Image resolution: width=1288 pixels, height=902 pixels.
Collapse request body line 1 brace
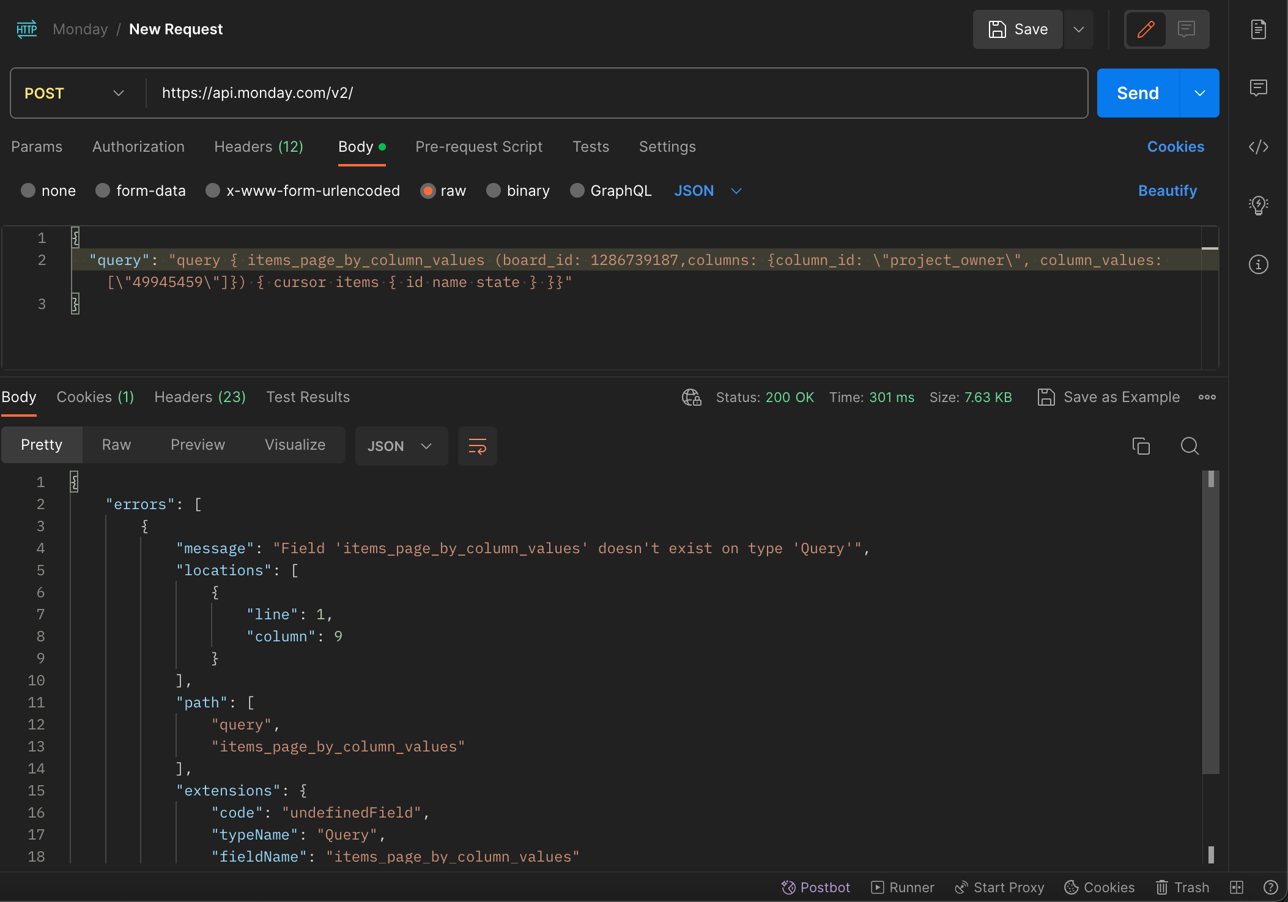75,238
